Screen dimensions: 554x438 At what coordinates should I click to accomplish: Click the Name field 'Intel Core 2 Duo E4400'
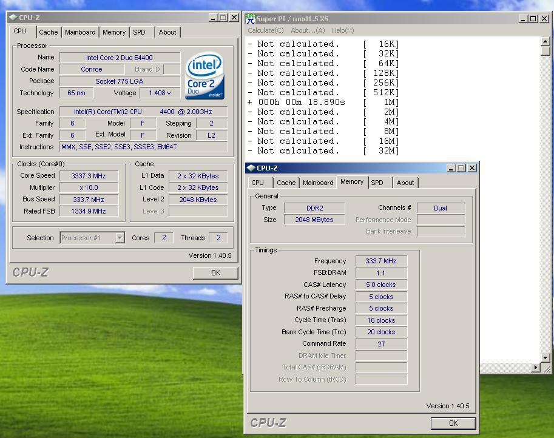(x=120, y=58)
